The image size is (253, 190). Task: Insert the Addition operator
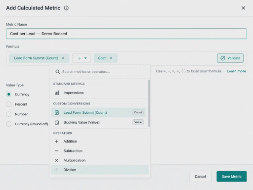click(x=100, y=142)
